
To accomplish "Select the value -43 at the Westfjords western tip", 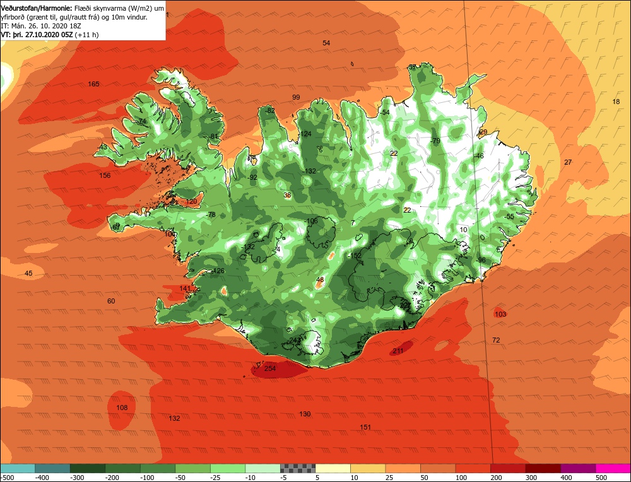I will pyautogui.click(x=102, y=147).
